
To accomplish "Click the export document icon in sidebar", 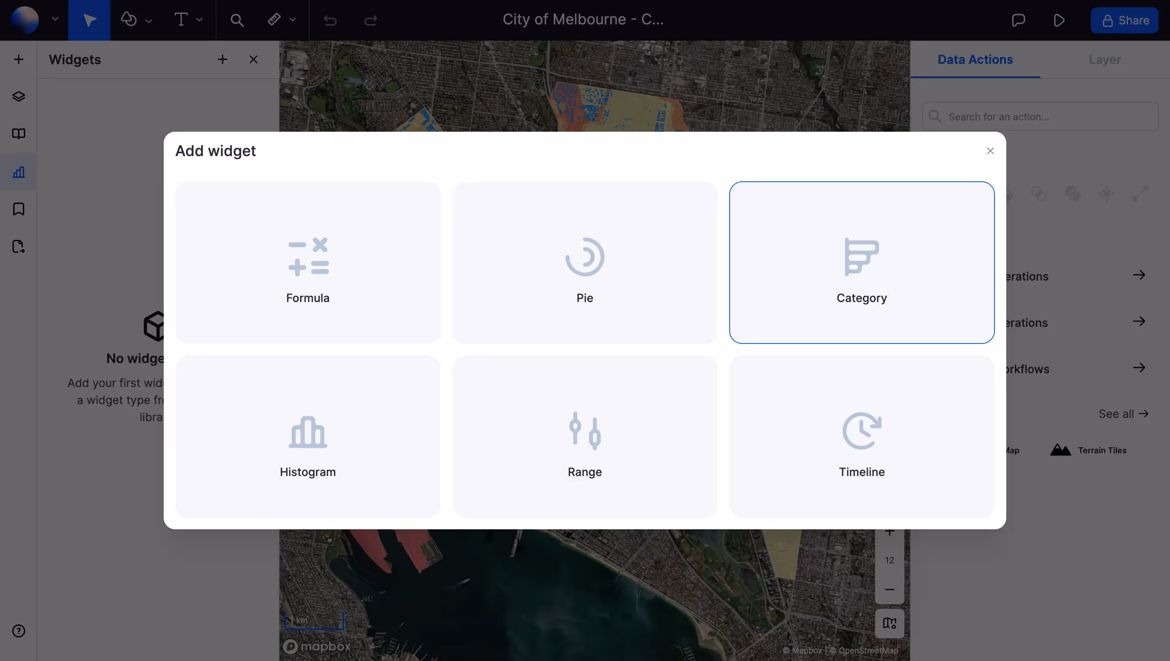I will [18, 246].
